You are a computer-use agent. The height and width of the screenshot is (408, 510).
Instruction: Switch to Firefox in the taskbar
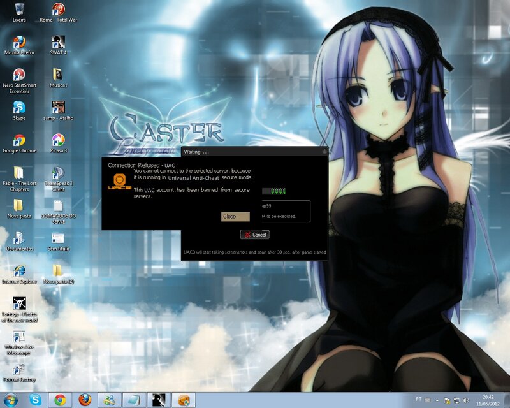click(x=85, y=400)
